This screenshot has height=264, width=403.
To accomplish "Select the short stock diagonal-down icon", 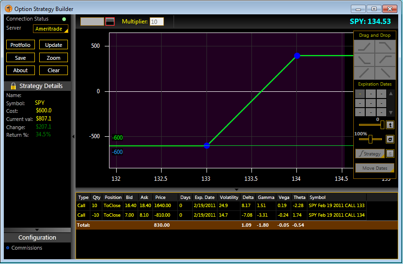I will point(385,73).
